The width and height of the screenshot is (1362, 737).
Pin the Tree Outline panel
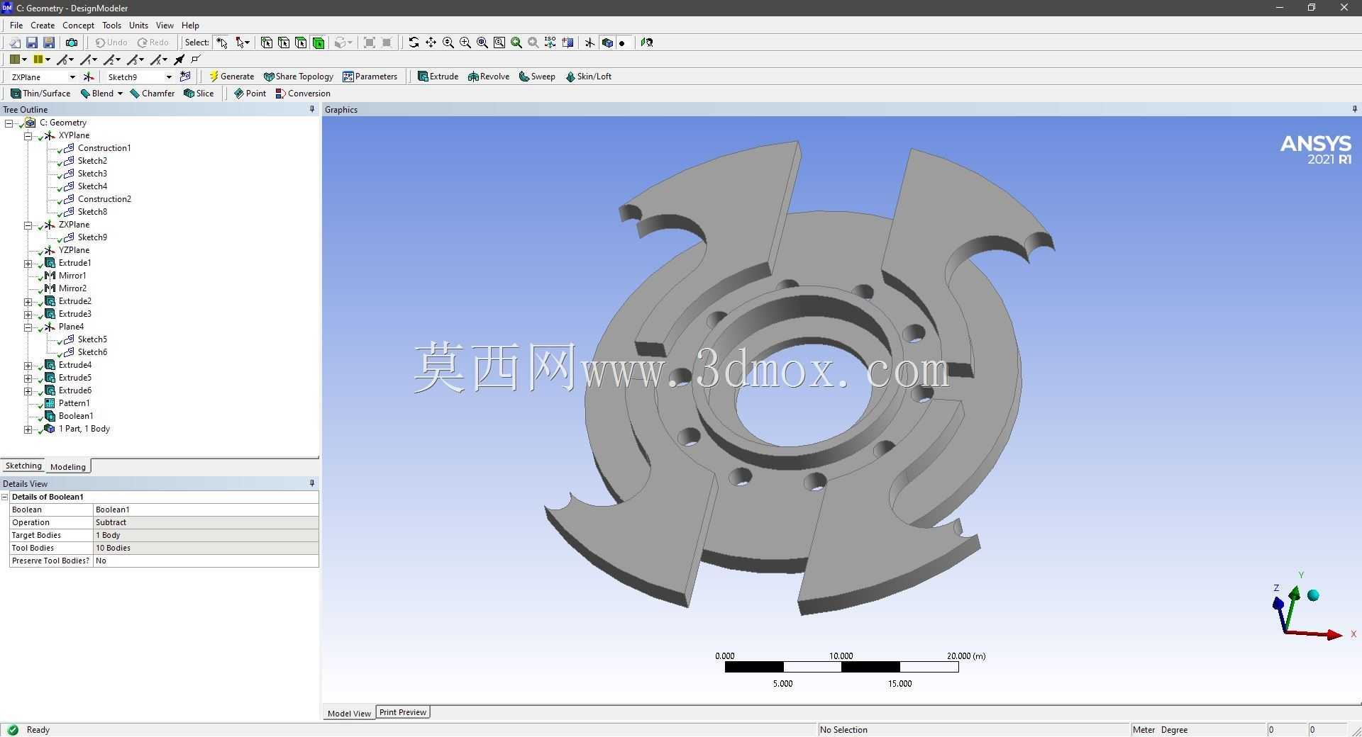(x=312, y=109)
